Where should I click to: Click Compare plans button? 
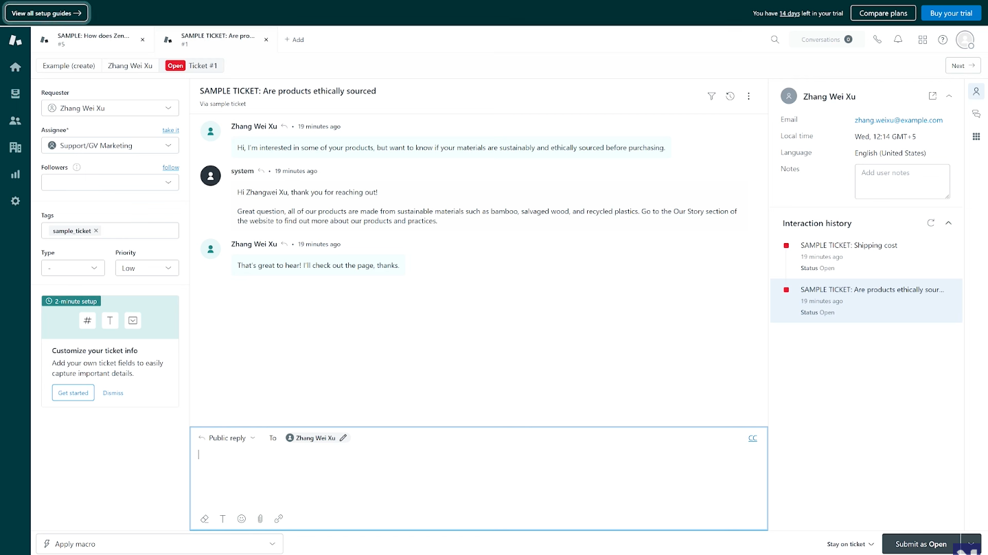(883, 13)
